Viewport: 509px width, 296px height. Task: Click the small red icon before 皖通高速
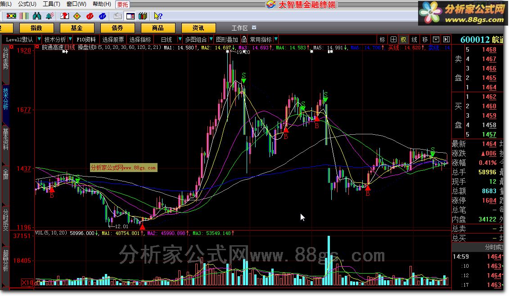pos(37,47)
